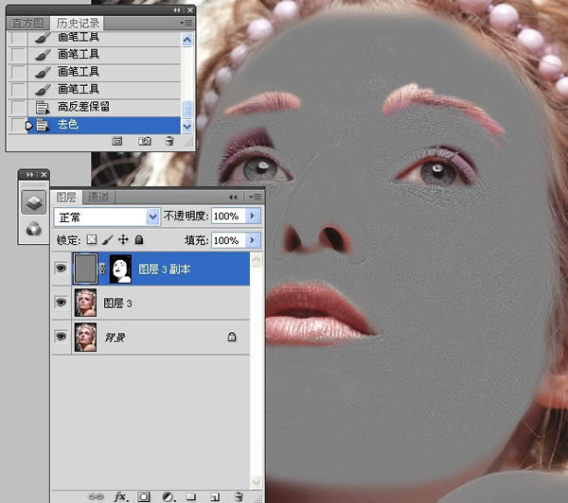Add a layer mask button
568x503 pixels.
(x=144, y=496)
